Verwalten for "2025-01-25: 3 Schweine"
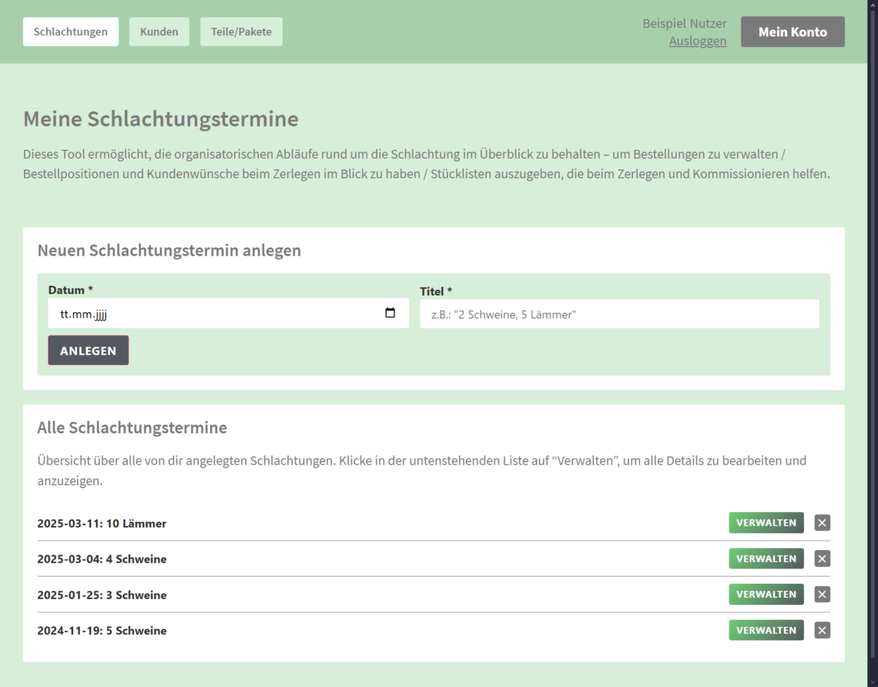 [765, 594]
